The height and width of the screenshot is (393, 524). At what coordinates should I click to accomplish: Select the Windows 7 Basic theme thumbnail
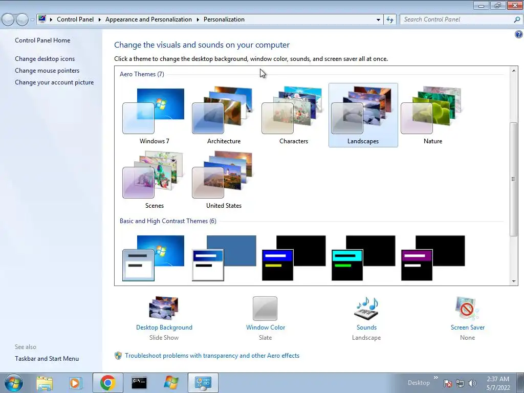[154, 258]
